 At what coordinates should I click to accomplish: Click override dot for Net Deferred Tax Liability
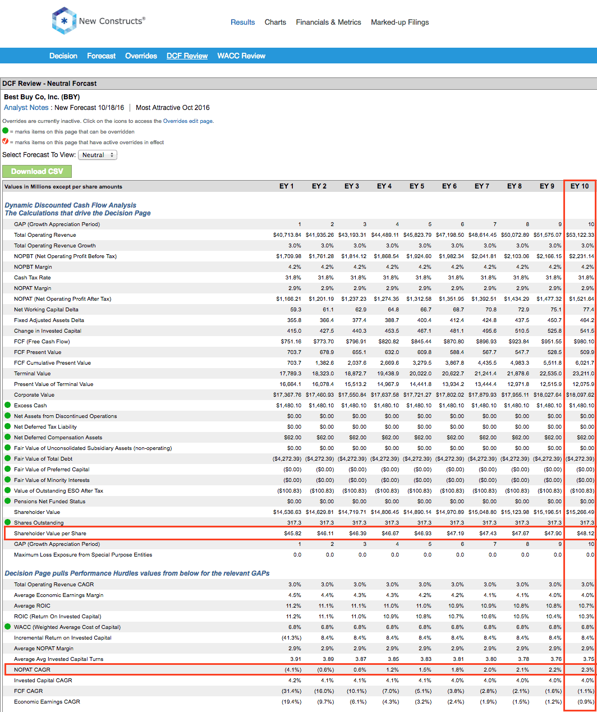click(8, 426)
